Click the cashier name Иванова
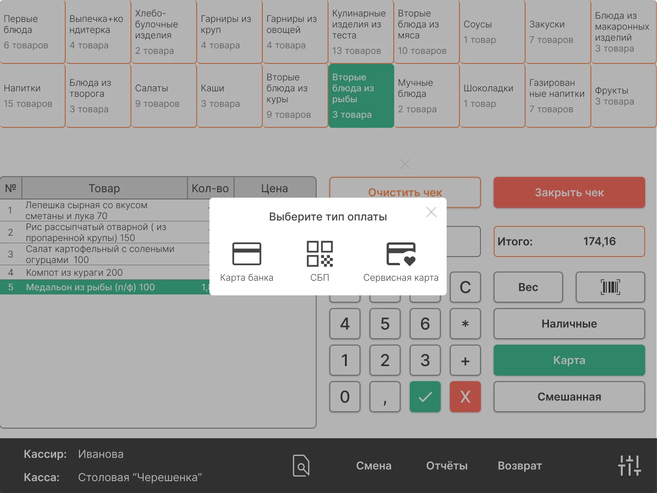Screen dimensions: 657x493 tap(101, 454)
